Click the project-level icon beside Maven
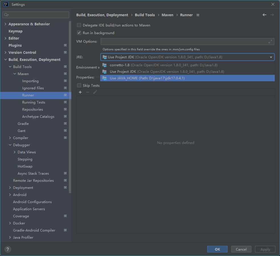 click(65, 74)
